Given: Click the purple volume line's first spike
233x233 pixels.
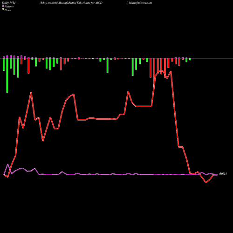Looking at the screenshot, I should (x=8, y=164).
